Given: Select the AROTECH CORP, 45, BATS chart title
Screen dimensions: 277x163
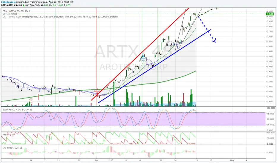Looking at the screenshot, I should (x=16, y=11).
